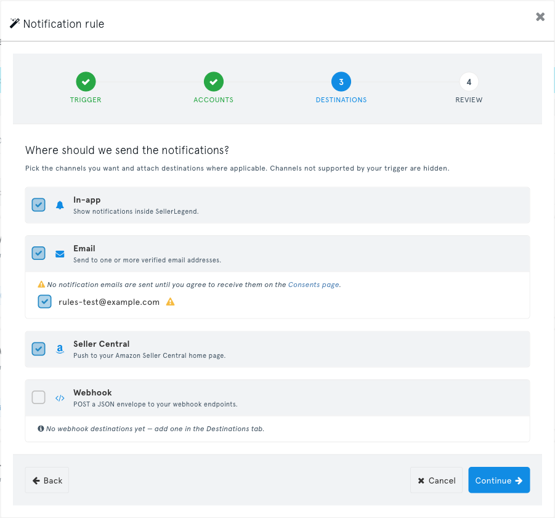Click 'Where should we send the notifications?' heading

[127, 150]
